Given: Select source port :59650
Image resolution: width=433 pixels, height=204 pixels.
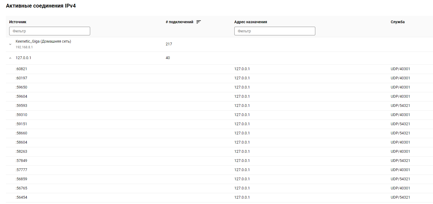Looking at the screenshot, I should 21,87.
